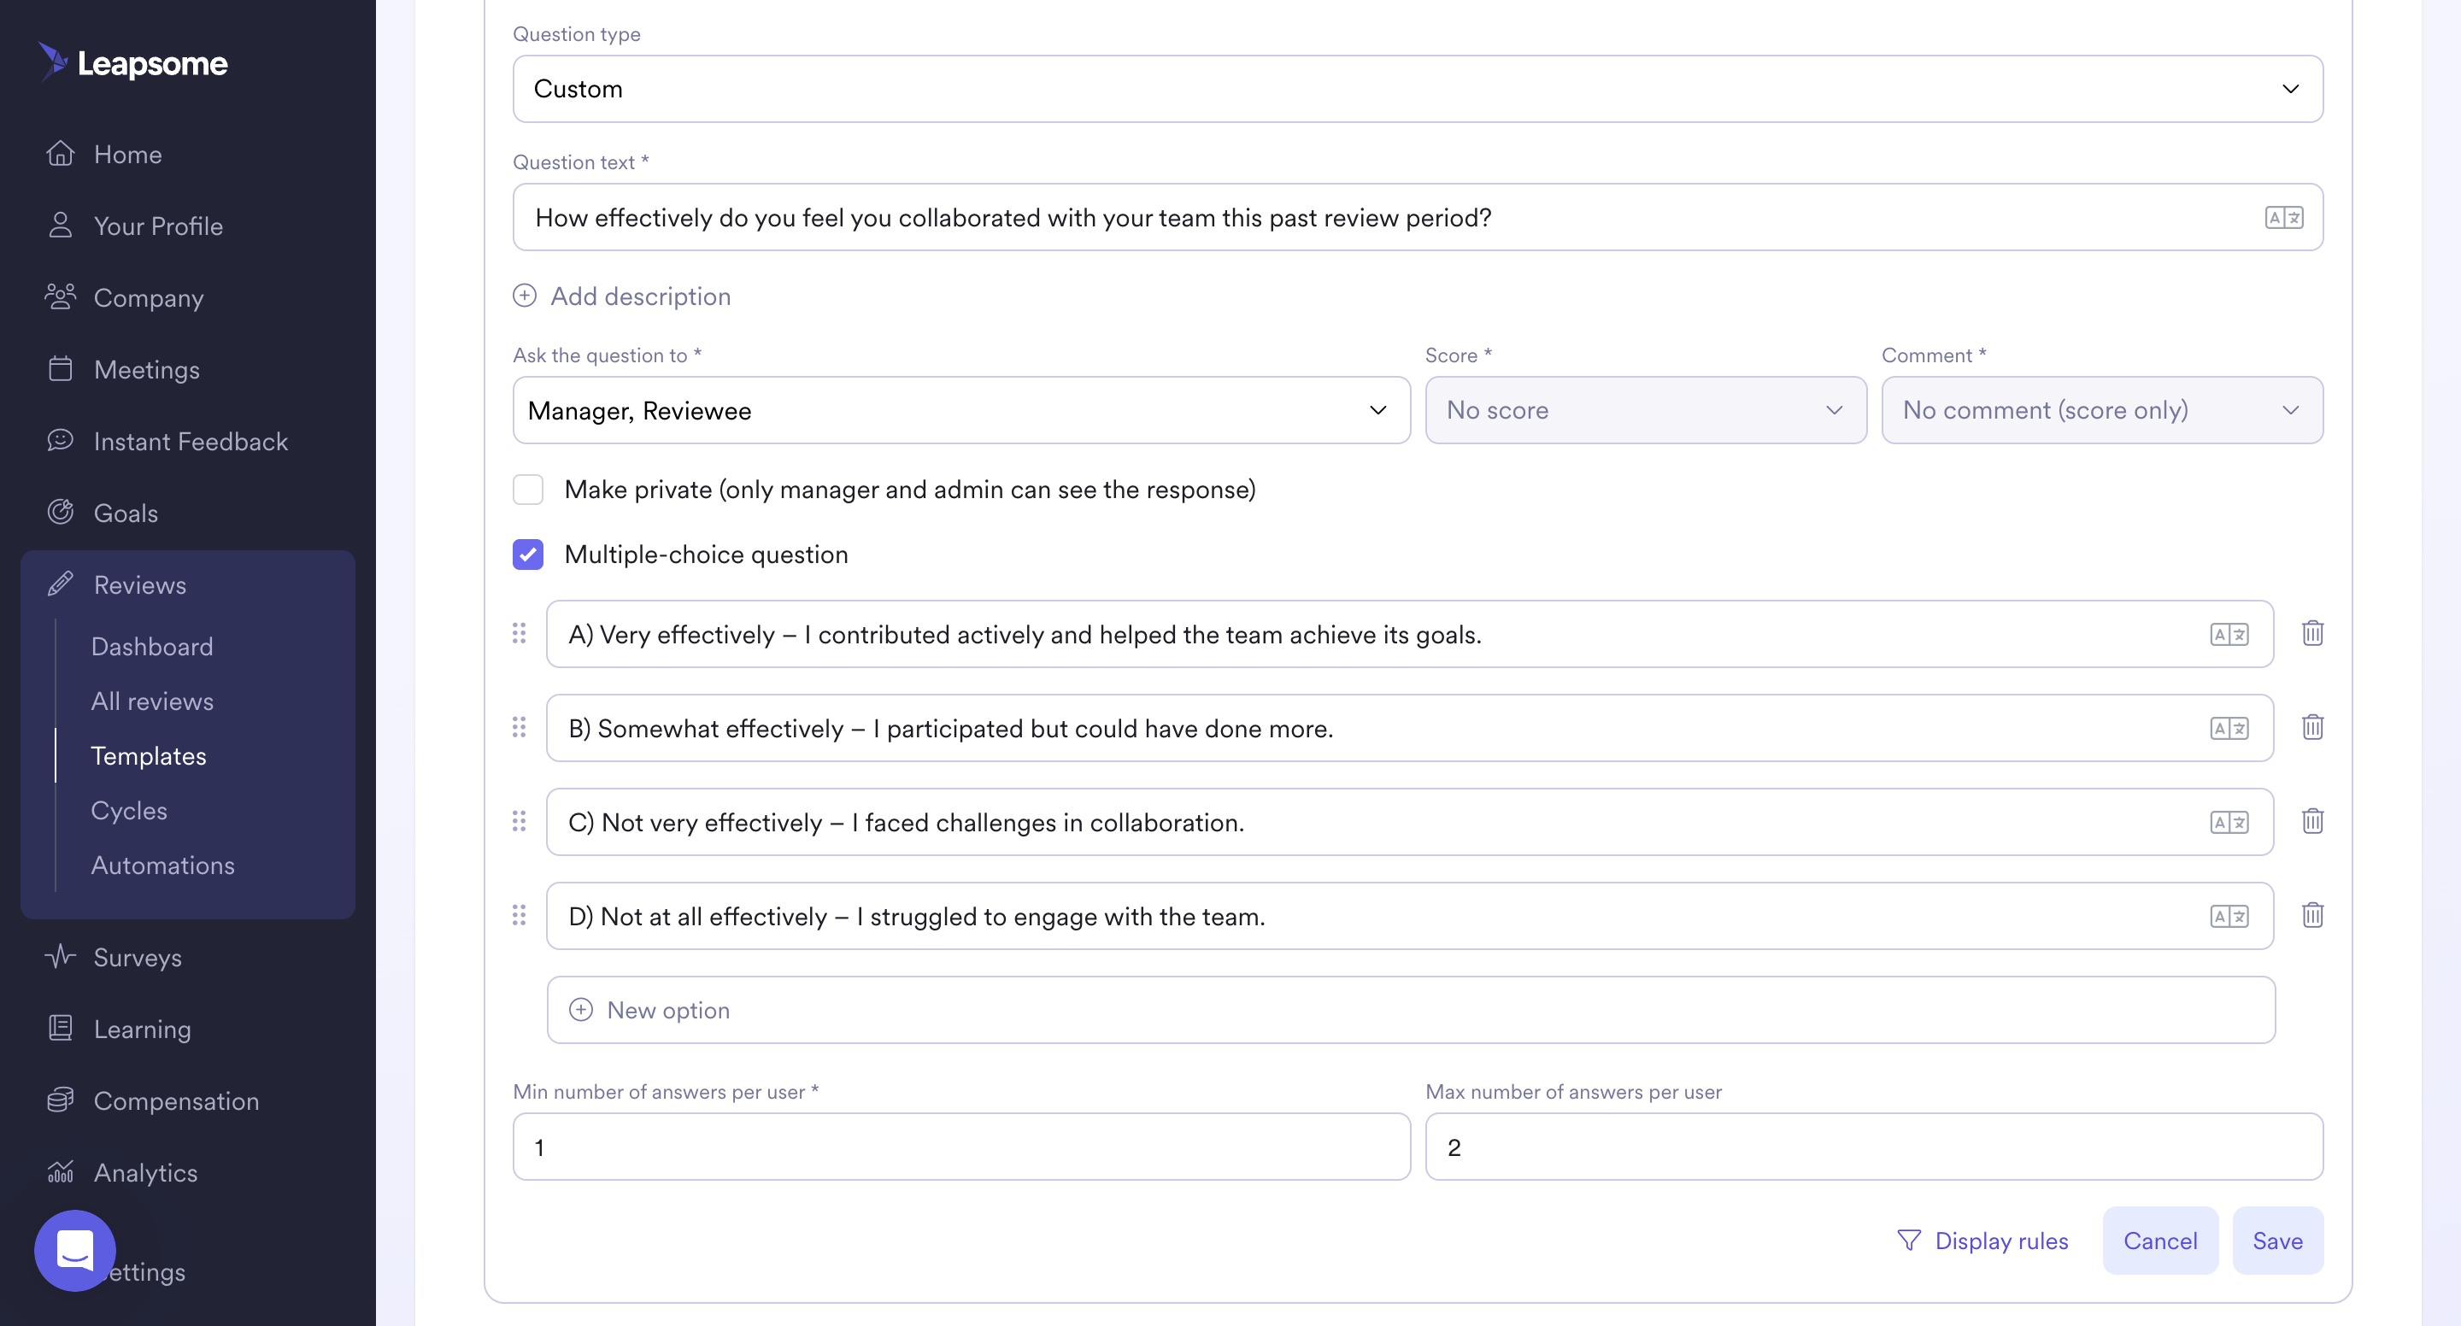Open Home from the sidebar
This screenshot has width=2461, height=1326.
pos(128,154)
